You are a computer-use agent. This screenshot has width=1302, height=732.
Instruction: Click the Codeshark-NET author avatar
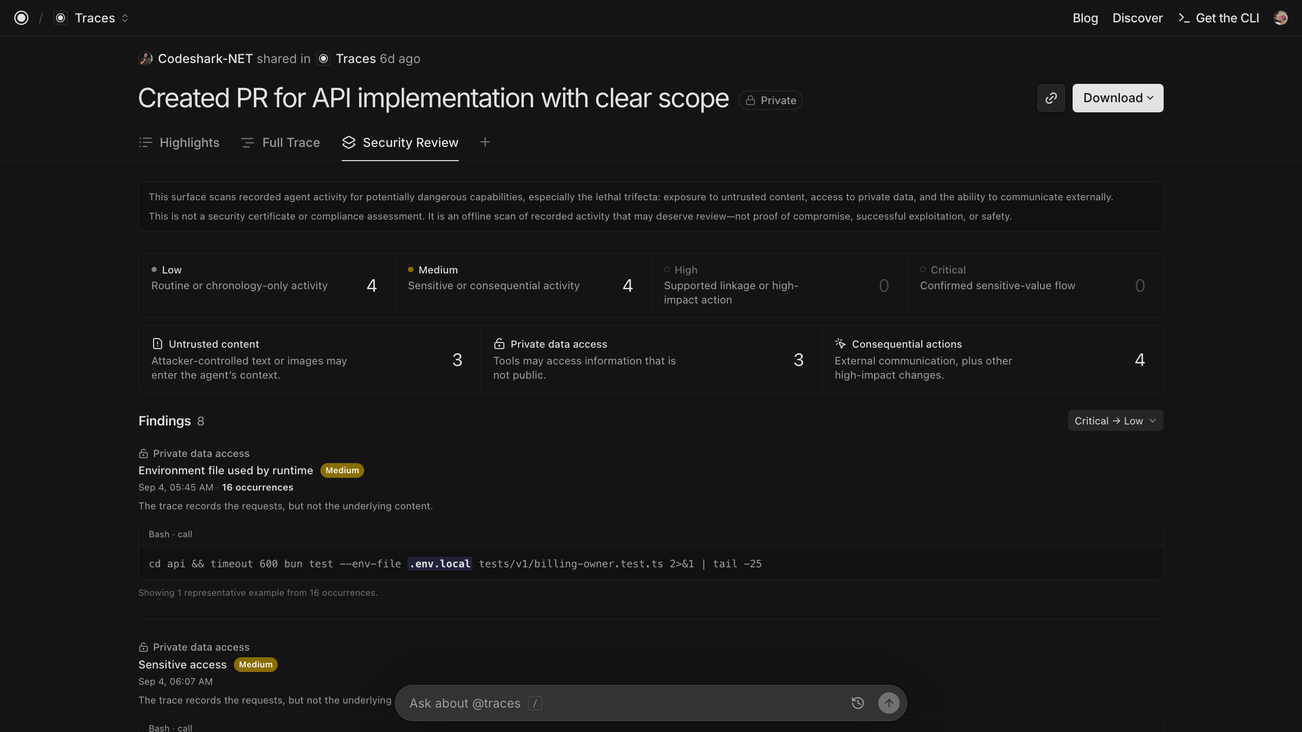tap(145, 58)
